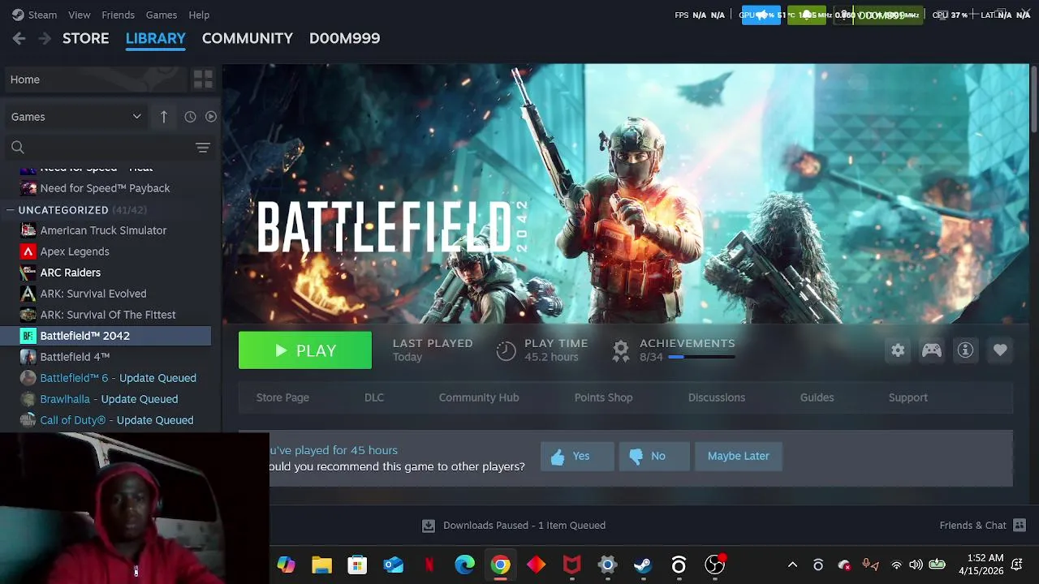Open the library grid view icon beside Home

click(203, 79)
